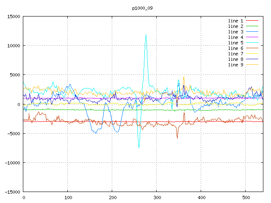Click the 100 x-axis tick label

pyautogui.click(x=68, y=198)
